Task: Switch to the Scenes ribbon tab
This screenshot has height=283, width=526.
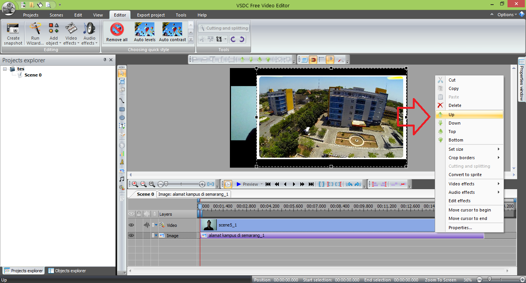Action: [56, 15]
